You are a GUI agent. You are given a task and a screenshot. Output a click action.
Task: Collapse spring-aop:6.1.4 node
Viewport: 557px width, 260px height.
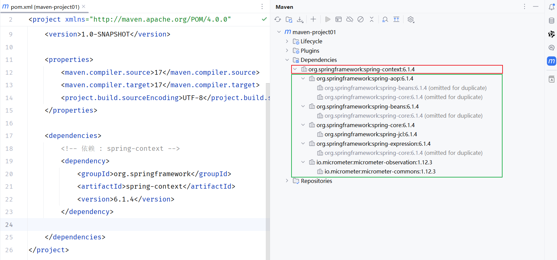[303, 78]
